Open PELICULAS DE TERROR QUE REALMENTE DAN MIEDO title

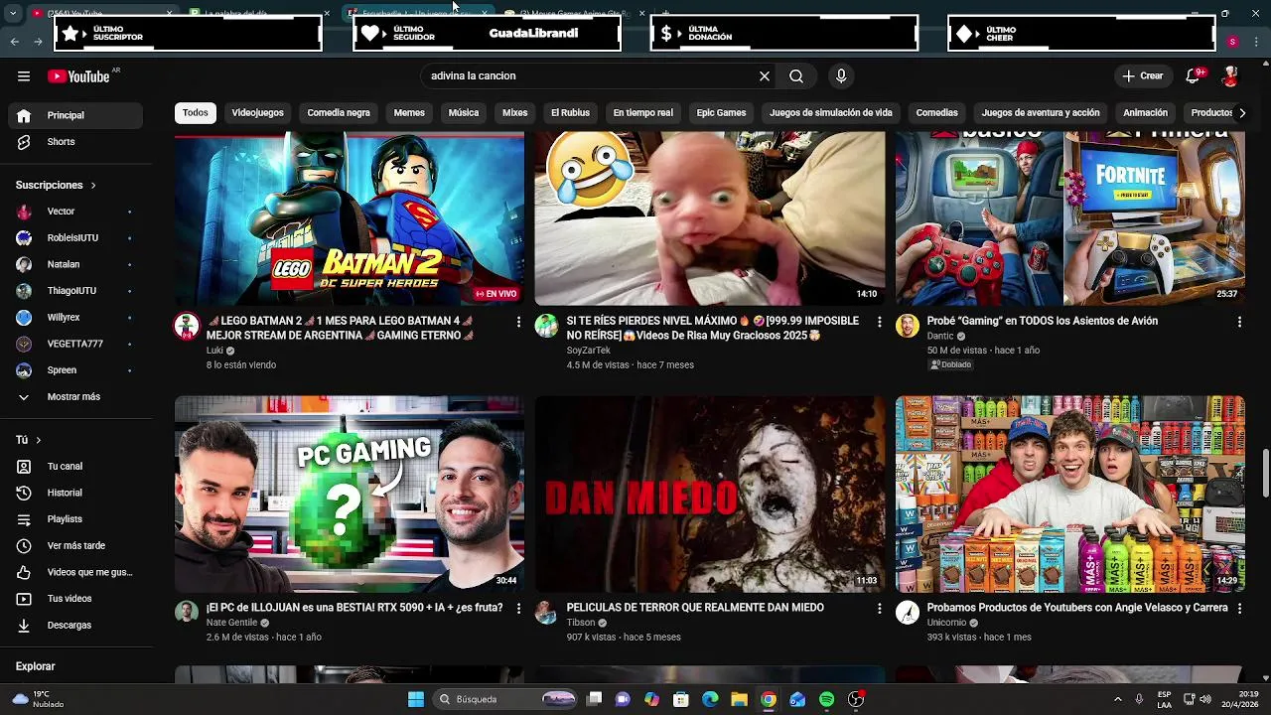pyautogui.click(x=695, y=608)
